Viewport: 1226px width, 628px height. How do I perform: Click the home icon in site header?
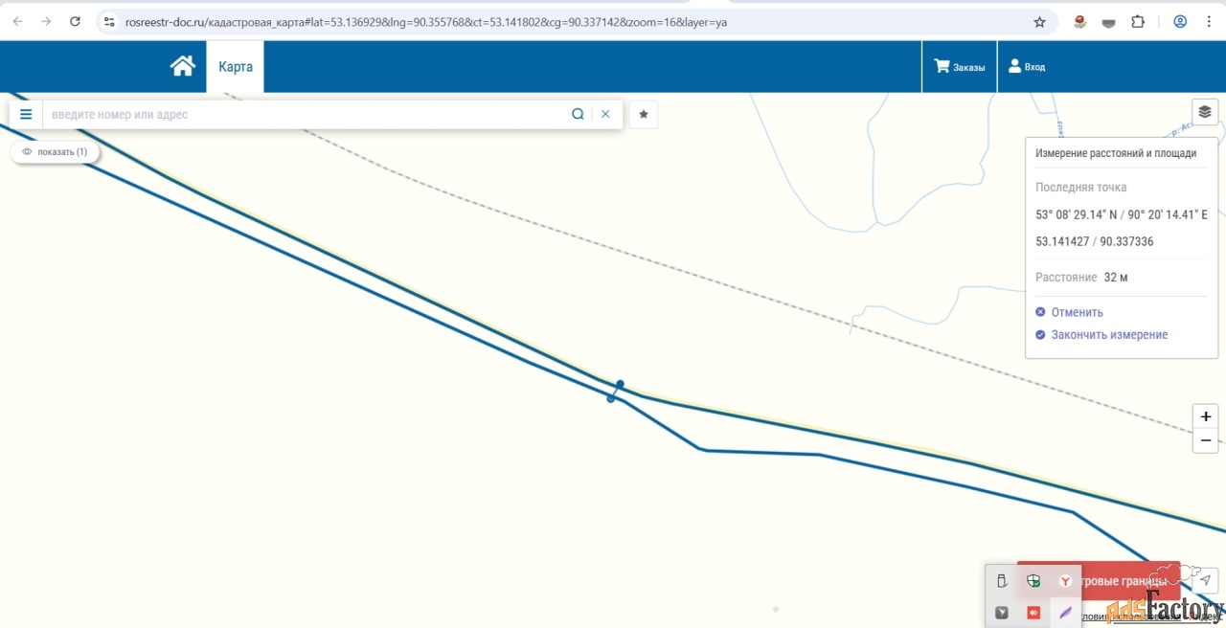pos(182,66)
